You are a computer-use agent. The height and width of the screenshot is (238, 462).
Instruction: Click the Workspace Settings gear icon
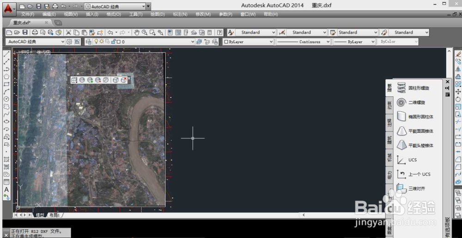coord(69,42)
